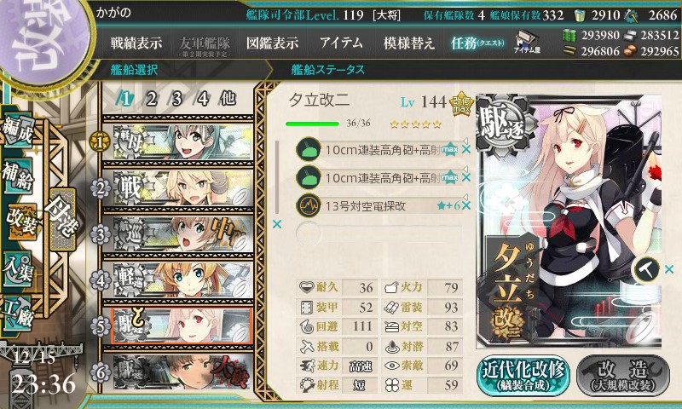Click the hammer reinforcement expansion slot icon
The height and width of the screenshot is (409, 682).
coord(647,269)
